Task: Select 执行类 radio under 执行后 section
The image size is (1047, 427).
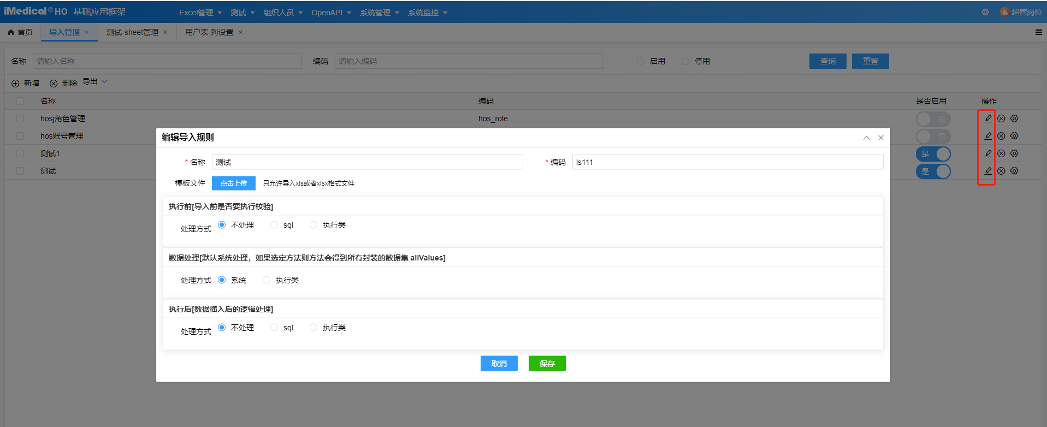Action: tap(313, 328)
